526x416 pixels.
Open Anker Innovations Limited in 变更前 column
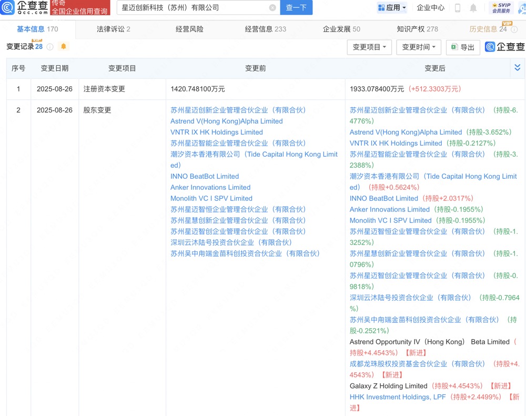pos(210,188)
